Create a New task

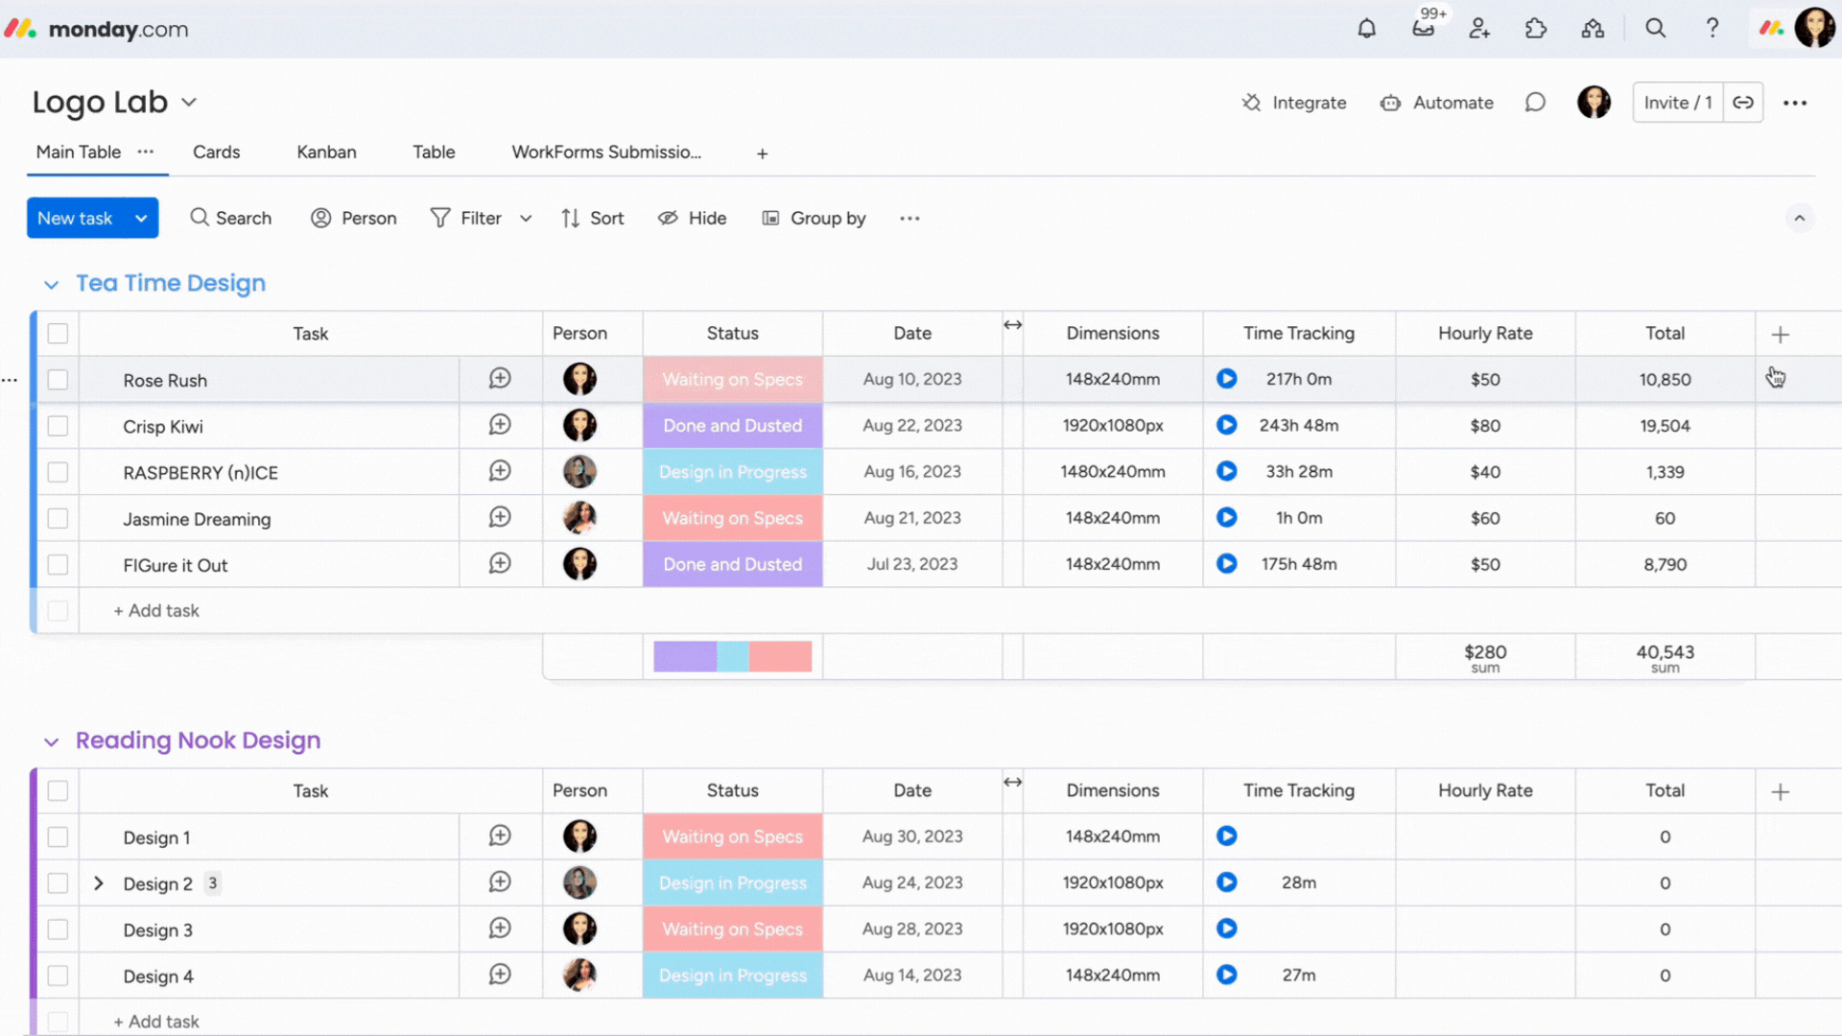pyautogui.click(x=76, y=219)
